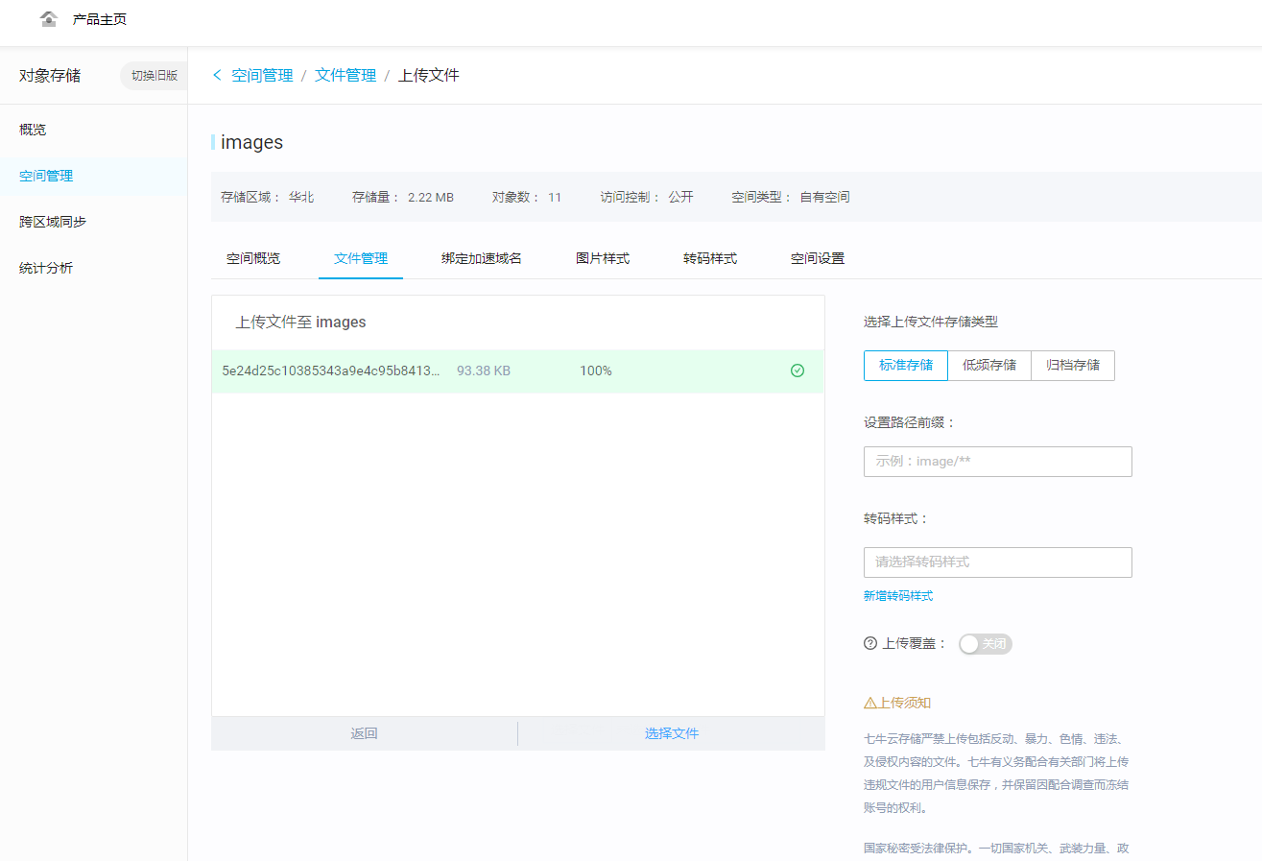Switch to the 文件管理 tab

361,258
